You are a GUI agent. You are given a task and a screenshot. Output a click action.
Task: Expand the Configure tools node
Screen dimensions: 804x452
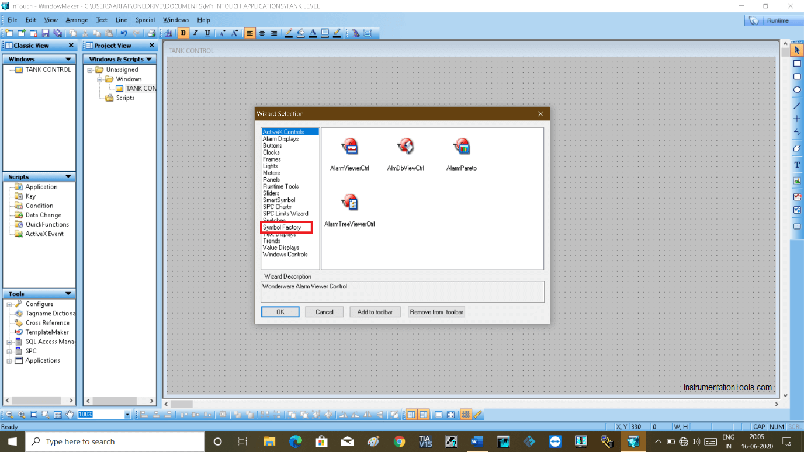9,304
